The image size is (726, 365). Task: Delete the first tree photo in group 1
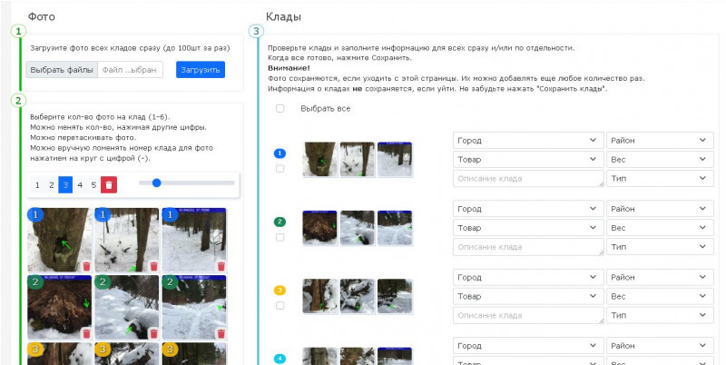86,266
